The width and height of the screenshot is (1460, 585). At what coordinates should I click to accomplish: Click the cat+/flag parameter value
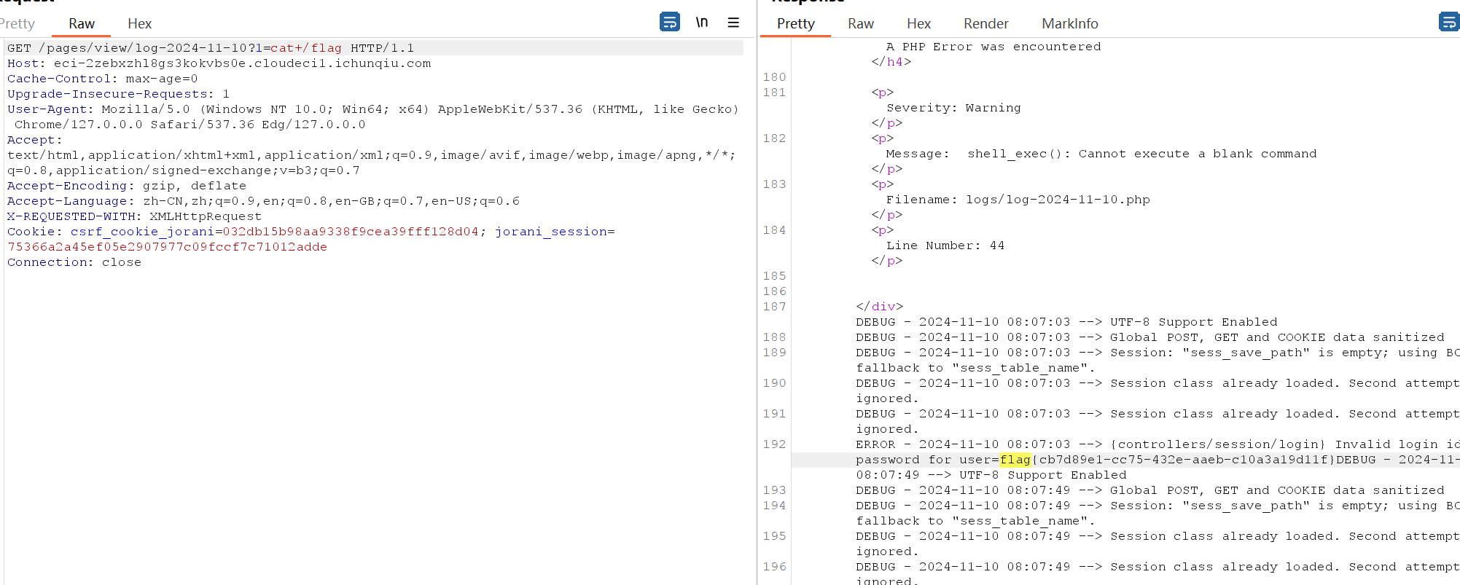[306, 48]
